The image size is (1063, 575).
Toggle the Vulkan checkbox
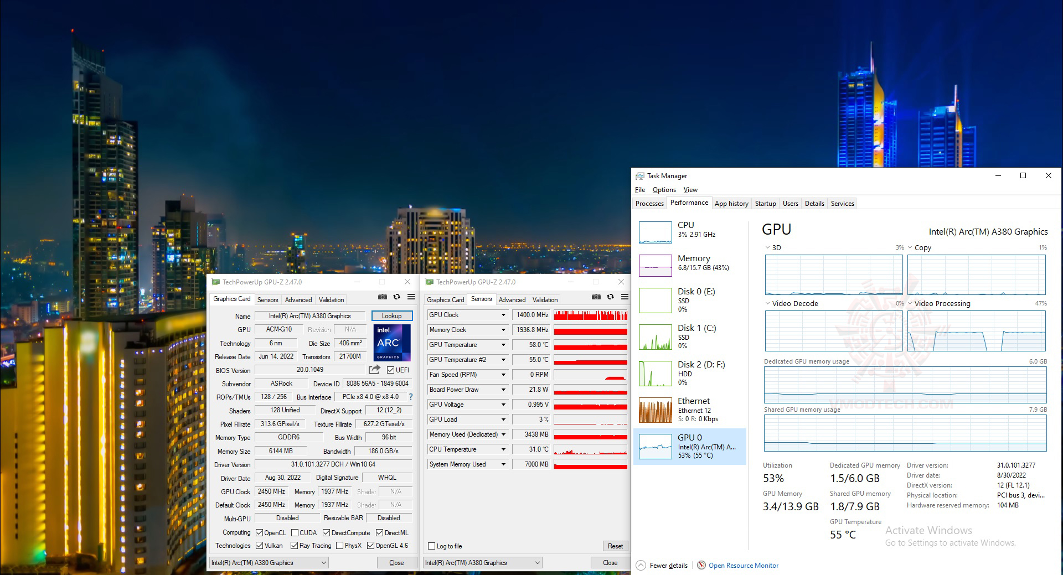tap(259, 545)
